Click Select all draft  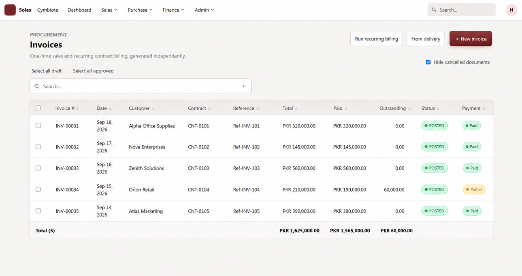click(47, 71)
